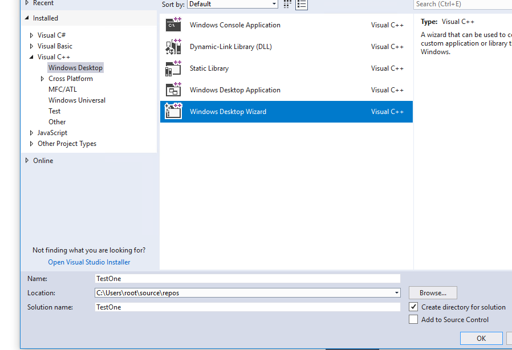Select the Installed tree item

(46, 18)
